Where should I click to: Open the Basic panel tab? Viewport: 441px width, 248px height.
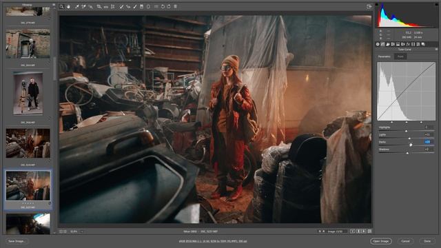pyautogui.click(x=378, y=44)
